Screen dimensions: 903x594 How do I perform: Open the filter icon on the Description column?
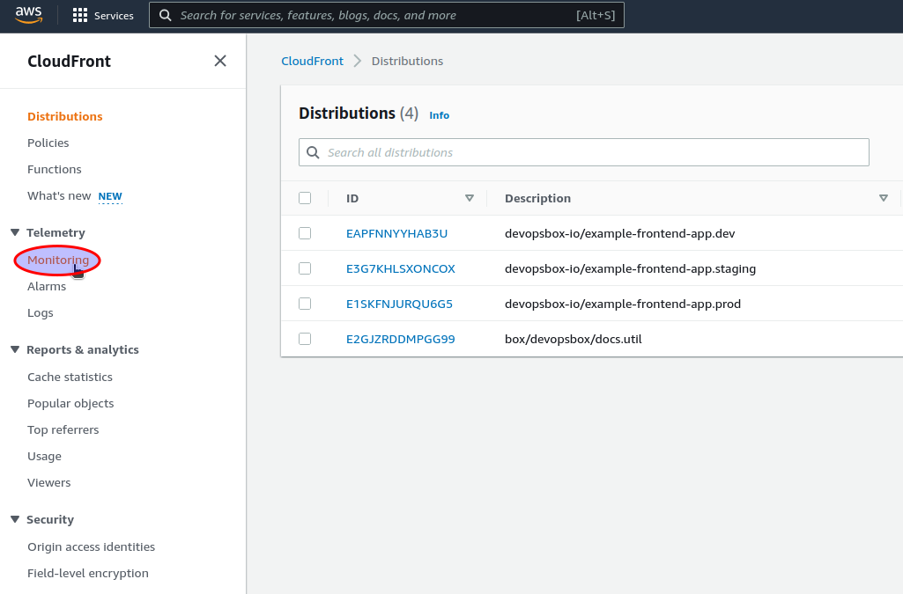click(883, 198)
